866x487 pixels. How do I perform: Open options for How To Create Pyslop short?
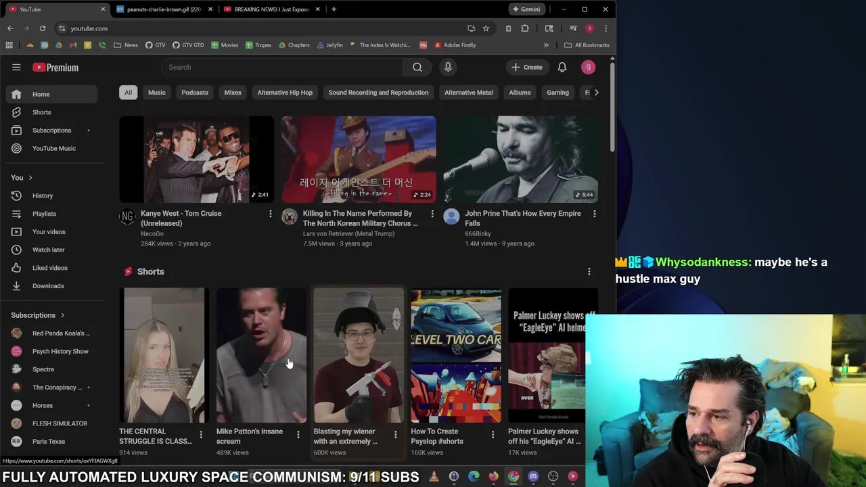click(x=493, y=434)
